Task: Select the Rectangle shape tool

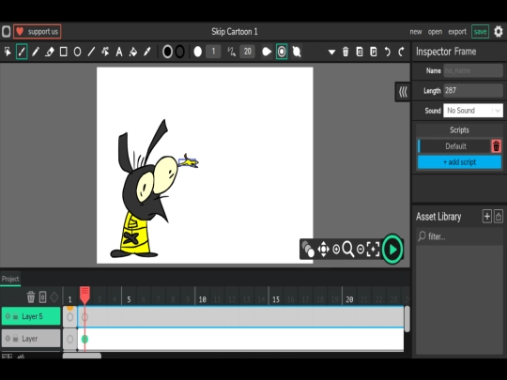Action: 64,52
